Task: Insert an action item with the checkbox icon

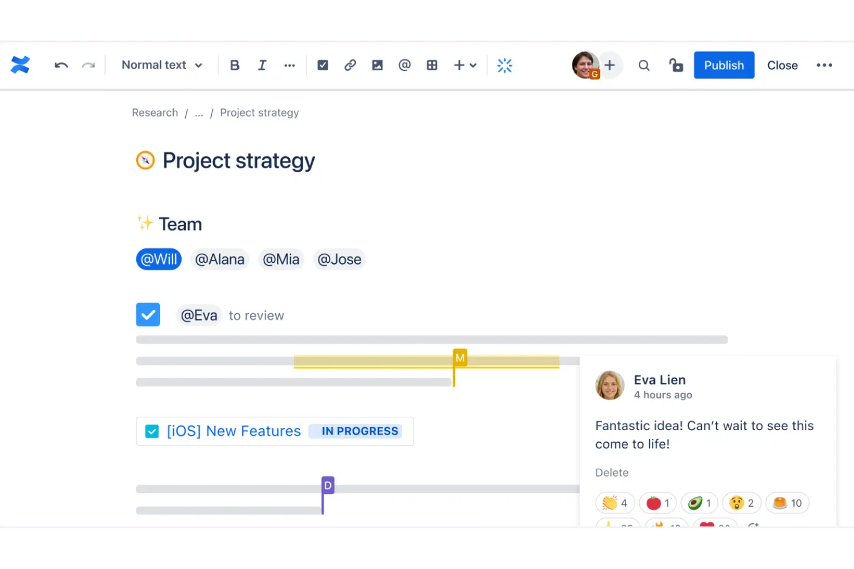Action: (323, 65)
